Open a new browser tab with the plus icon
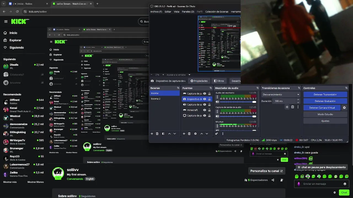The image size is (353, 198). 97,4
